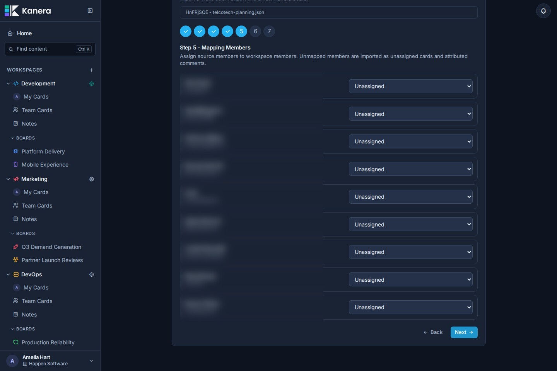Screen dimensions: 557x371
Task: Open the notifications bell
Action: click(x=543, y=11)
